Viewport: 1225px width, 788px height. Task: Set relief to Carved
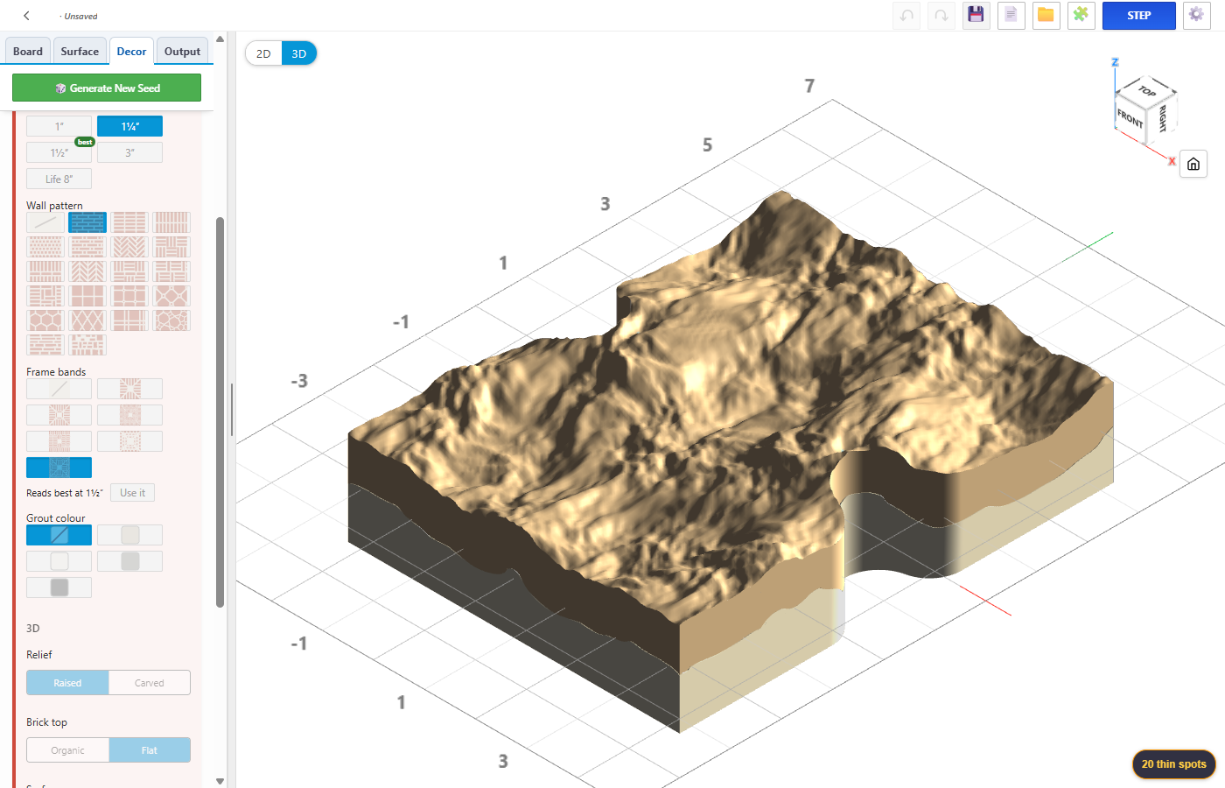150,683
